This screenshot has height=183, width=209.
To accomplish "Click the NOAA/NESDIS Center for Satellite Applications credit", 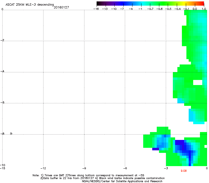I will 122,181.
